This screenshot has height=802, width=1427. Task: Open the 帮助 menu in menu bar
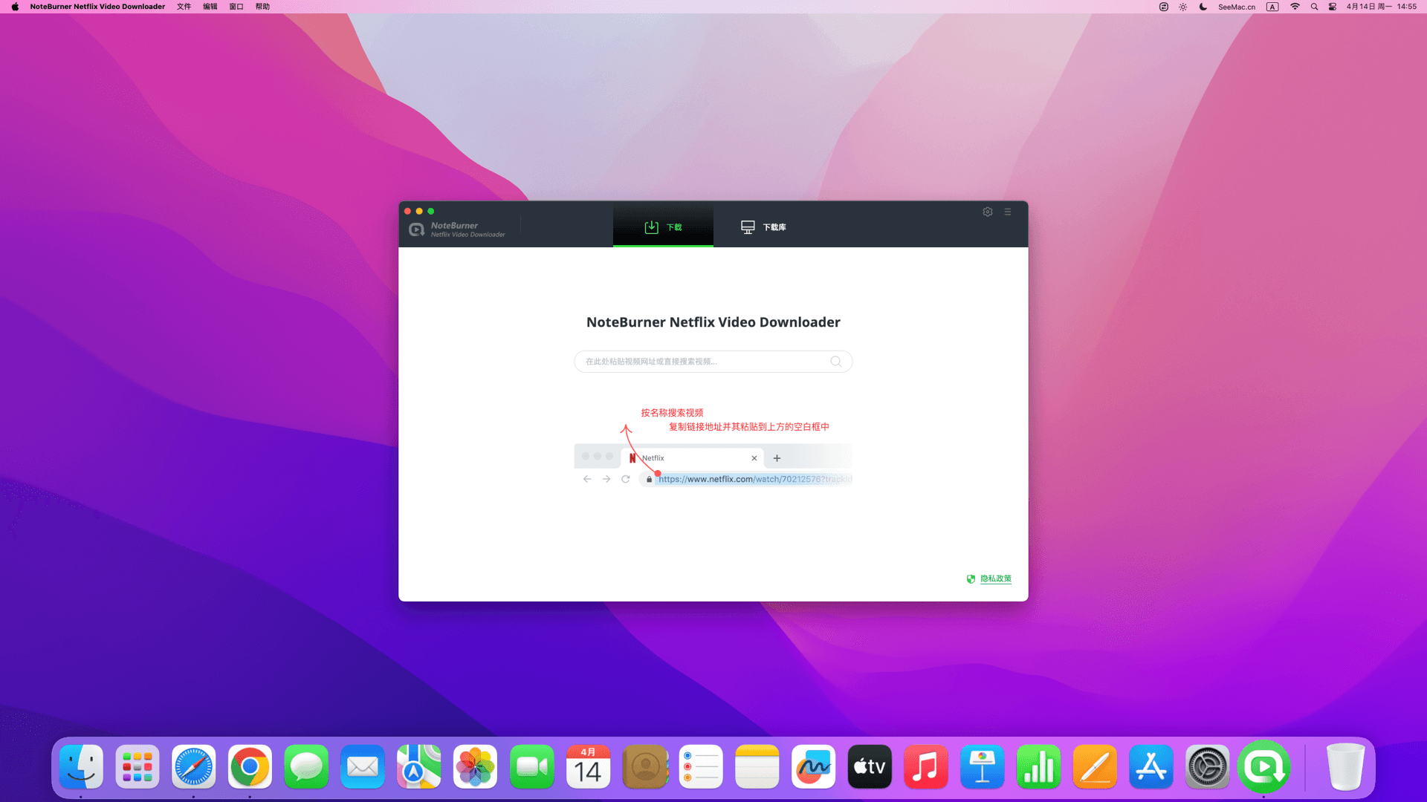pyautogui.click(x=262, y=7)
